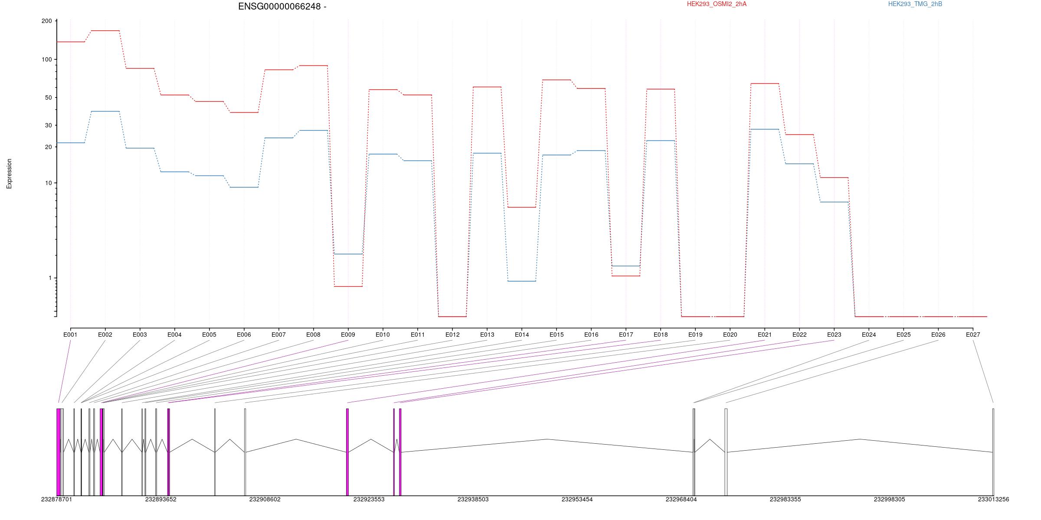Image resolution: width=1041 pixels, height=520 pixels.
Task: Click exon label E017
Action: [626, 335]
